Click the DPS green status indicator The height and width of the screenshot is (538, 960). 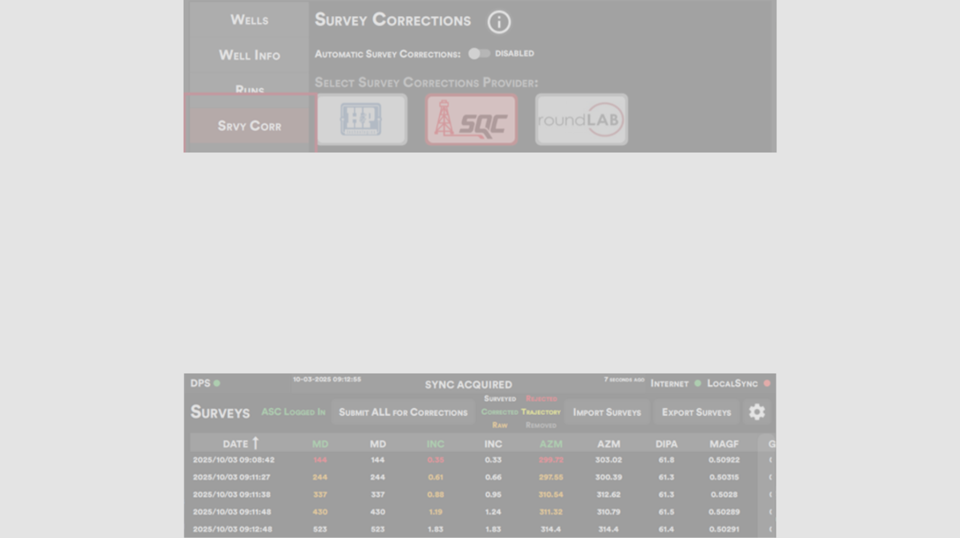click(x=217, y=383)
